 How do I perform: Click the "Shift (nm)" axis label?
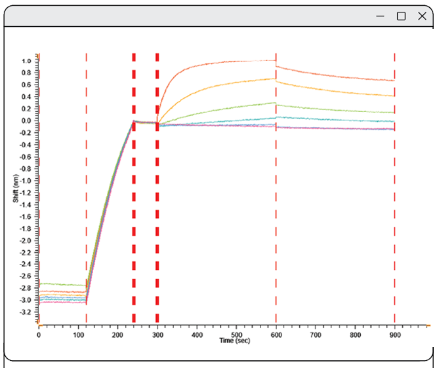[x=15, y=189]
